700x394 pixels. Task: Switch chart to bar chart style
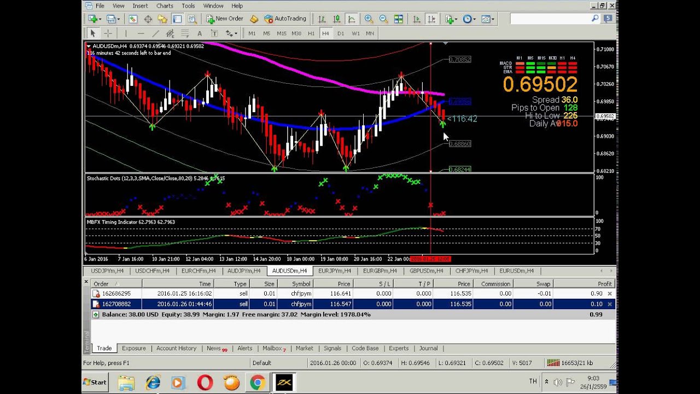322,19
